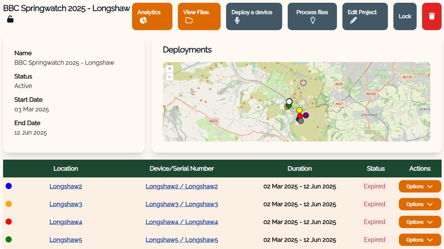Open device link Longshaw5 / Longshaw5

[182, 240]
